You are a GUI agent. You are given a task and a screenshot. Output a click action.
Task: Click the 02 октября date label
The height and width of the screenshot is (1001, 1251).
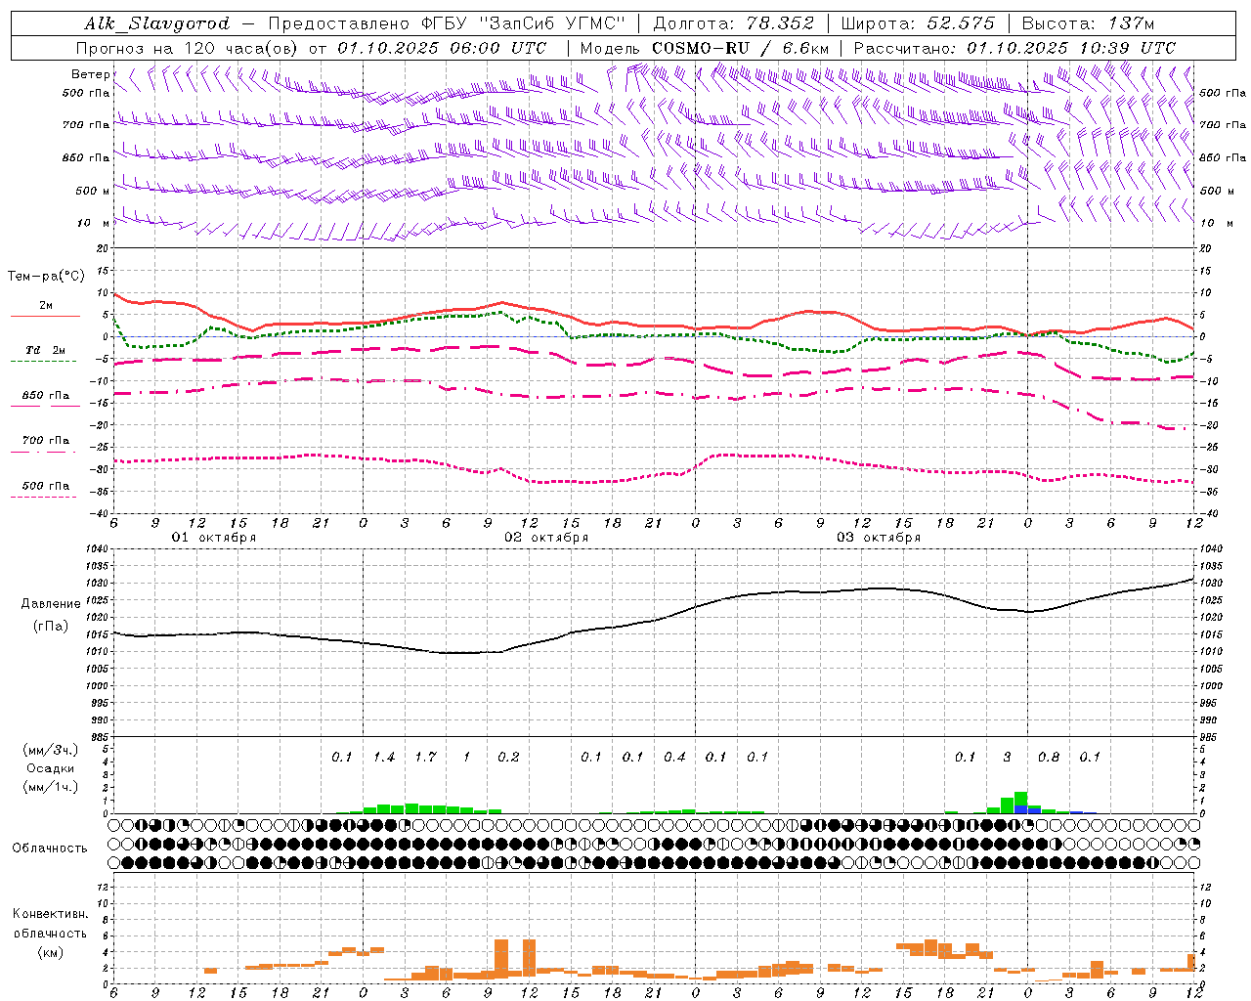click(x=546, y=538)
